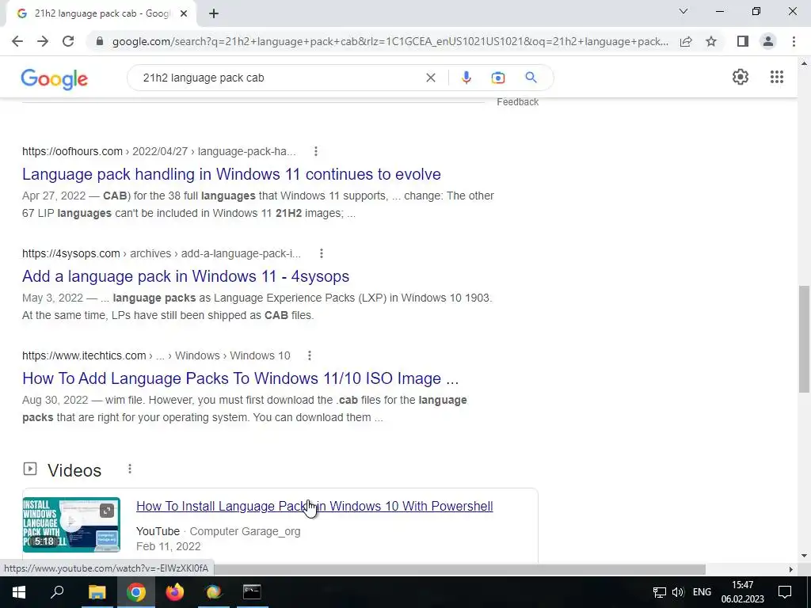Viewport: 811px width, 608px height.
Task: Click the 4sysops.com URL breadcrumb
Action: click(x=162, y=254)
